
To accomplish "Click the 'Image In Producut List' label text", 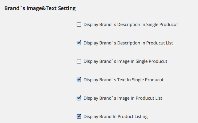I will [123, 98].
